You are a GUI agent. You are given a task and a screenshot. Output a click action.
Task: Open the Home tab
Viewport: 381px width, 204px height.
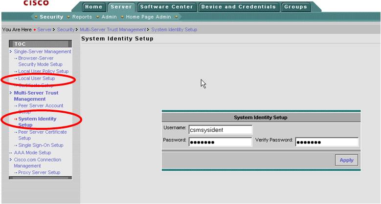(x=93, y=7)
